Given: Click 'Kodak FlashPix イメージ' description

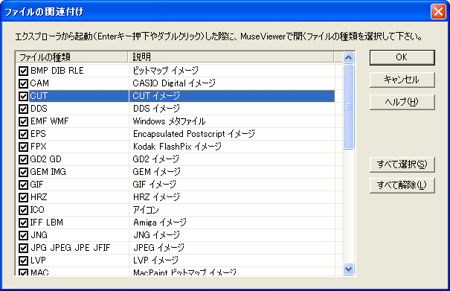Looking at the screenshot, I should tap(177, 147).
